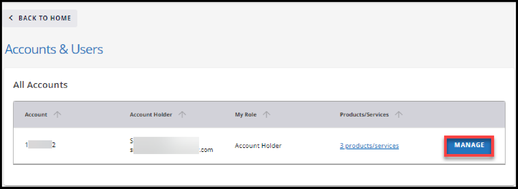Click the Products/Services column header label

click(x=364, y=115)
